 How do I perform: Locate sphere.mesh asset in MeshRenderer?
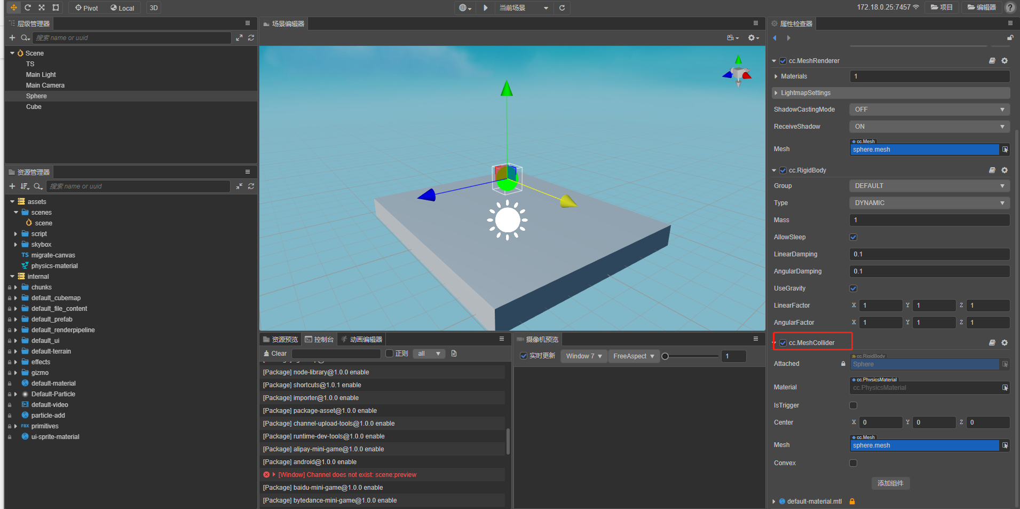click(x=1005, y=150)
